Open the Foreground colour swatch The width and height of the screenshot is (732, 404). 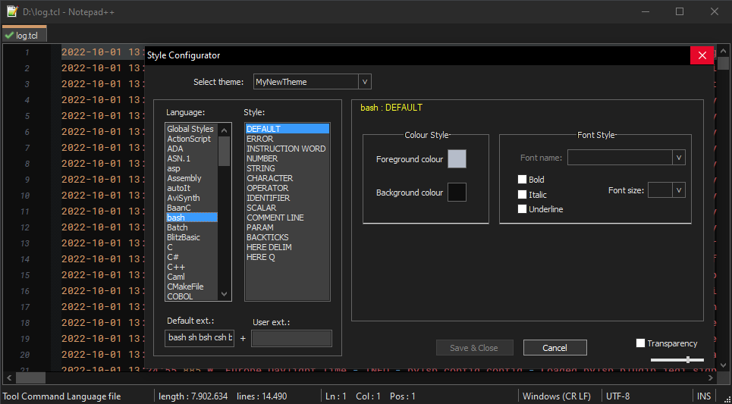click(x=457, y=159)
